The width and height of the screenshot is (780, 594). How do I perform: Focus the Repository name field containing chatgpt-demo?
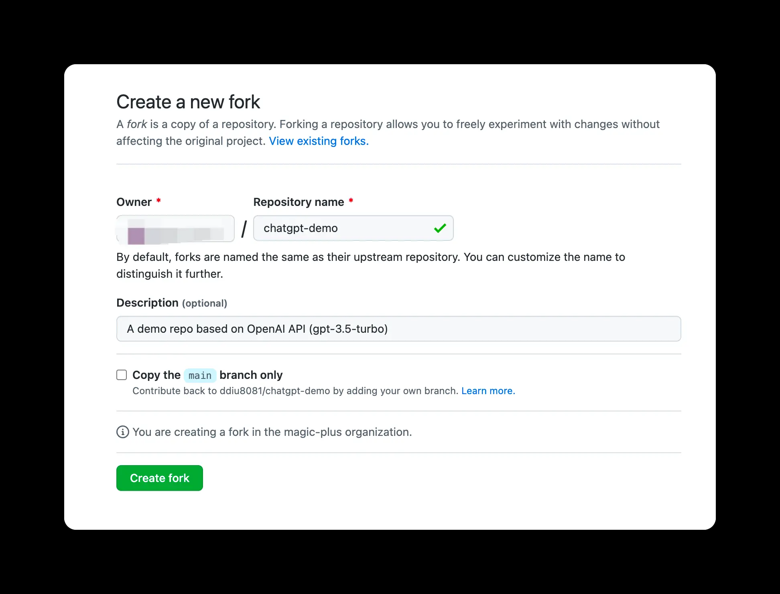pos(353,228)
